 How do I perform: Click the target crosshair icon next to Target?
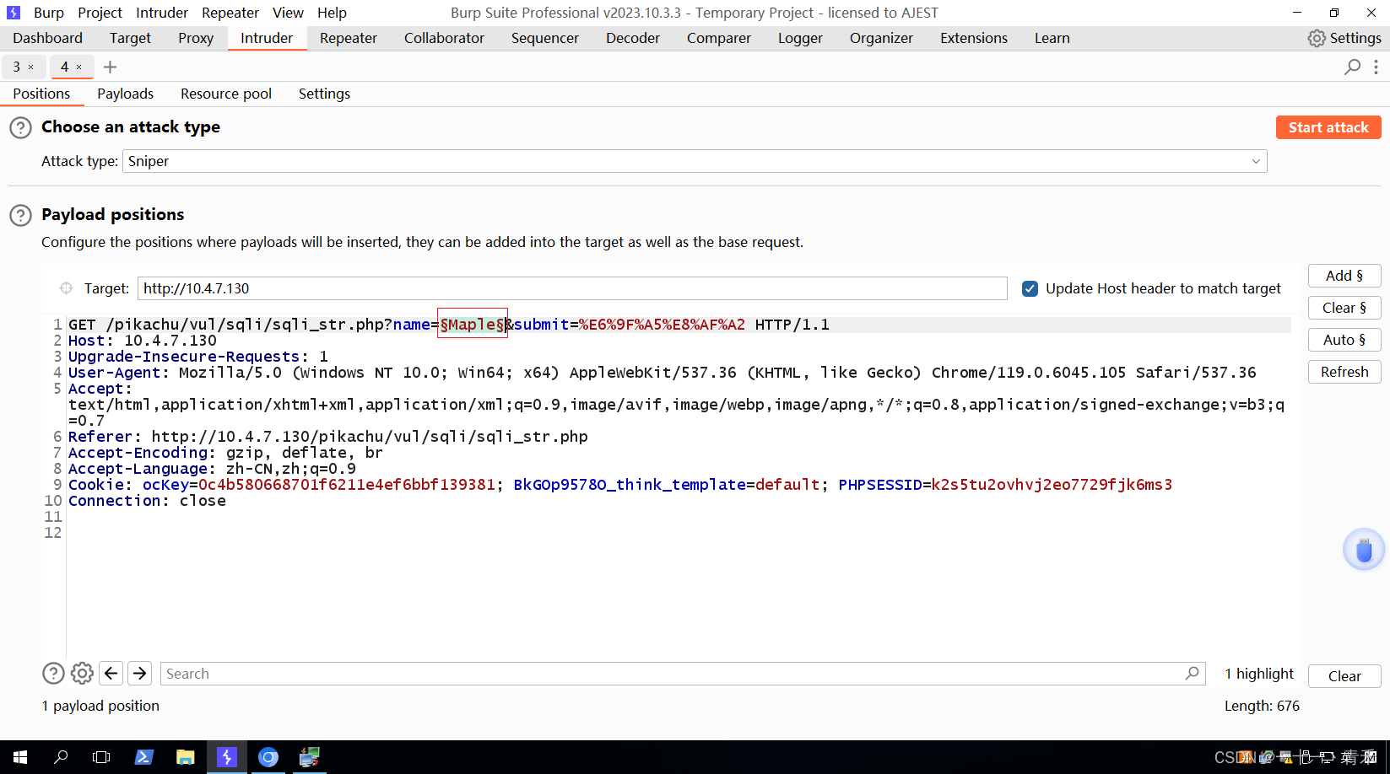(x=66, y=288)
